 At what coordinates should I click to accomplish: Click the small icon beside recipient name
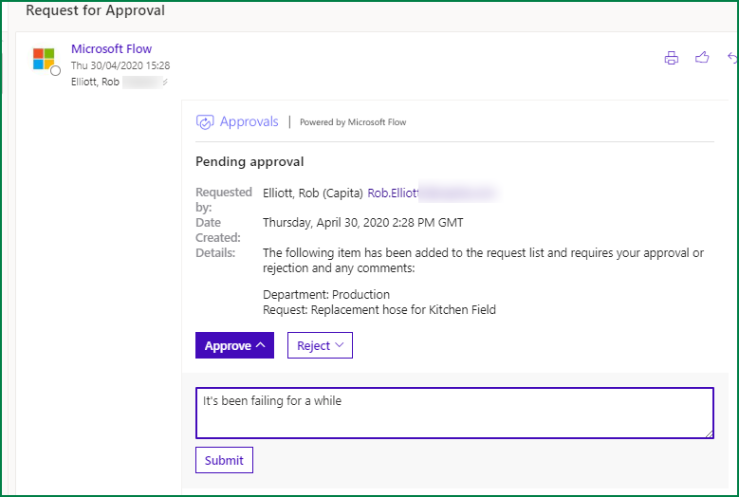click(x=165, y=83)
